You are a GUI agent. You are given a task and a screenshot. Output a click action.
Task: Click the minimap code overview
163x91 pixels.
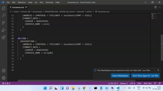click(x=156, y=16)
